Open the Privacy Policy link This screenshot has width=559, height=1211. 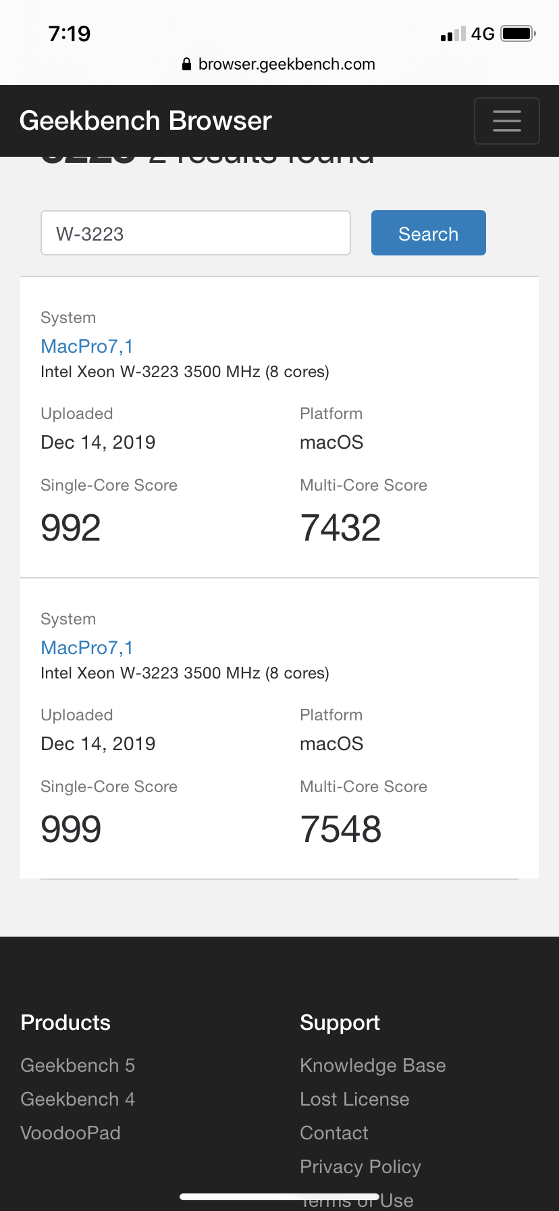[361, 1166]
